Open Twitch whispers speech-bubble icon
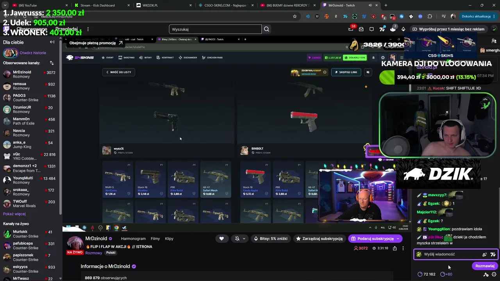The height and width of the screenshot is (281, 500). tap(371, 29)
